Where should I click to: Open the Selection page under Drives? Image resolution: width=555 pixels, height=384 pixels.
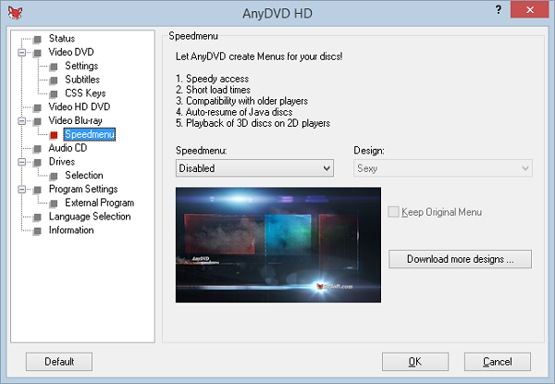pyautogui.click(x=84, y=175)
